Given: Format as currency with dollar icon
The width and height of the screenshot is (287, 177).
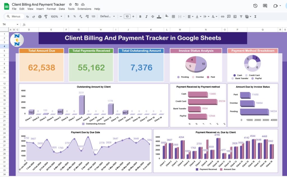Looking at the screenshot, I should (68, 16).
